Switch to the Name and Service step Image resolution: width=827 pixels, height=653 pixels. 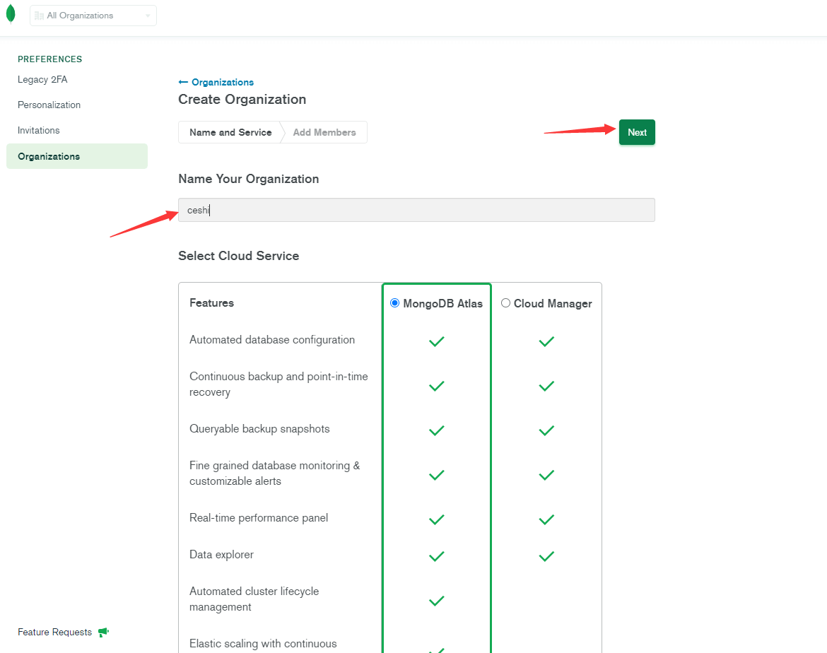(230, 132)
